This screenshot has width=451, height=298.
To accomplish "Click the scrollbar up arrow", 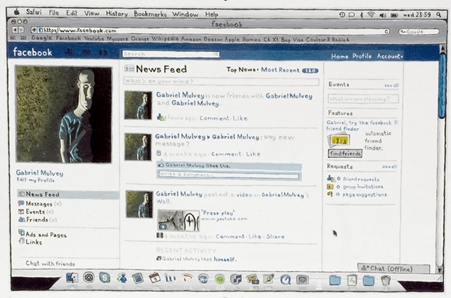I will pos(442,50).
